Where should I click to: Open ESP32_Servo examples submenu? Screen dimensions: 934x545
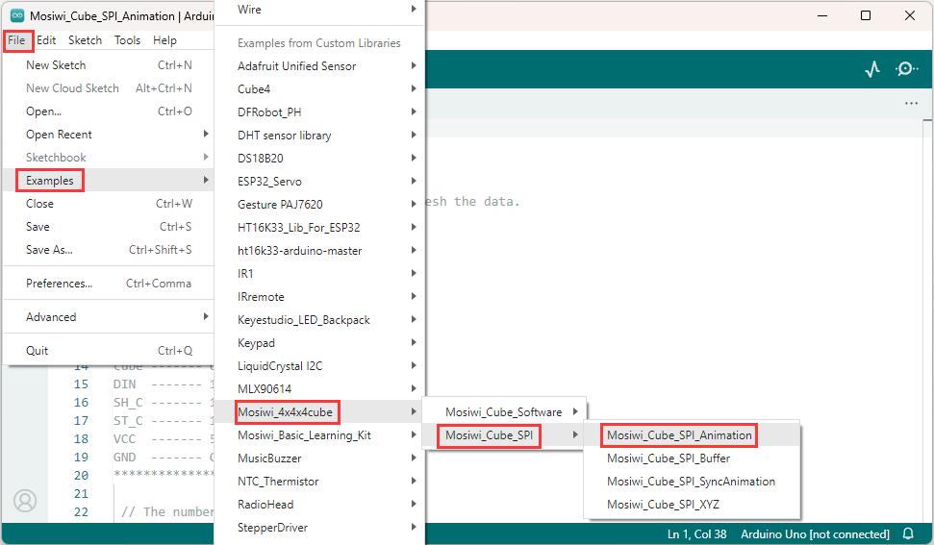[320, 182]
